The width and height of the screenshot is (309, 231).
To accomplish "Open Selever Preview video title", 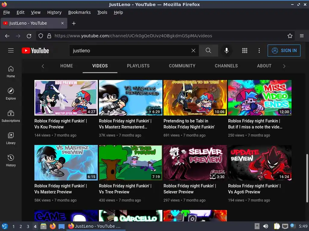I will (x=190, y=189).
